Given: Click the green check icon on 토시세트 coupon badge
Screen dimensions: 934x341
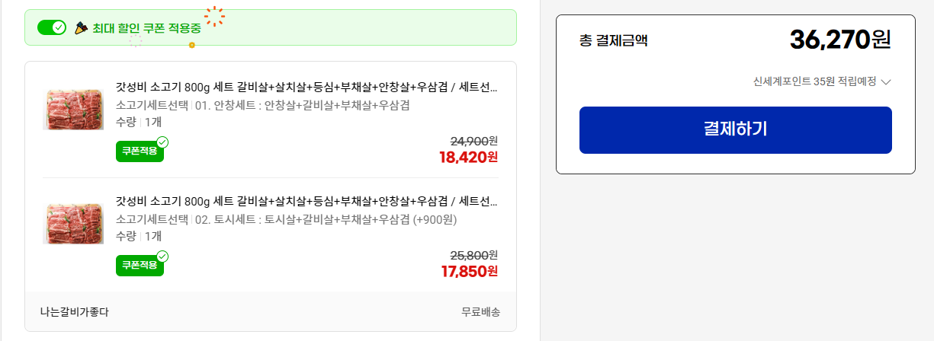Looking at the screenshot, I should [162, 257].
